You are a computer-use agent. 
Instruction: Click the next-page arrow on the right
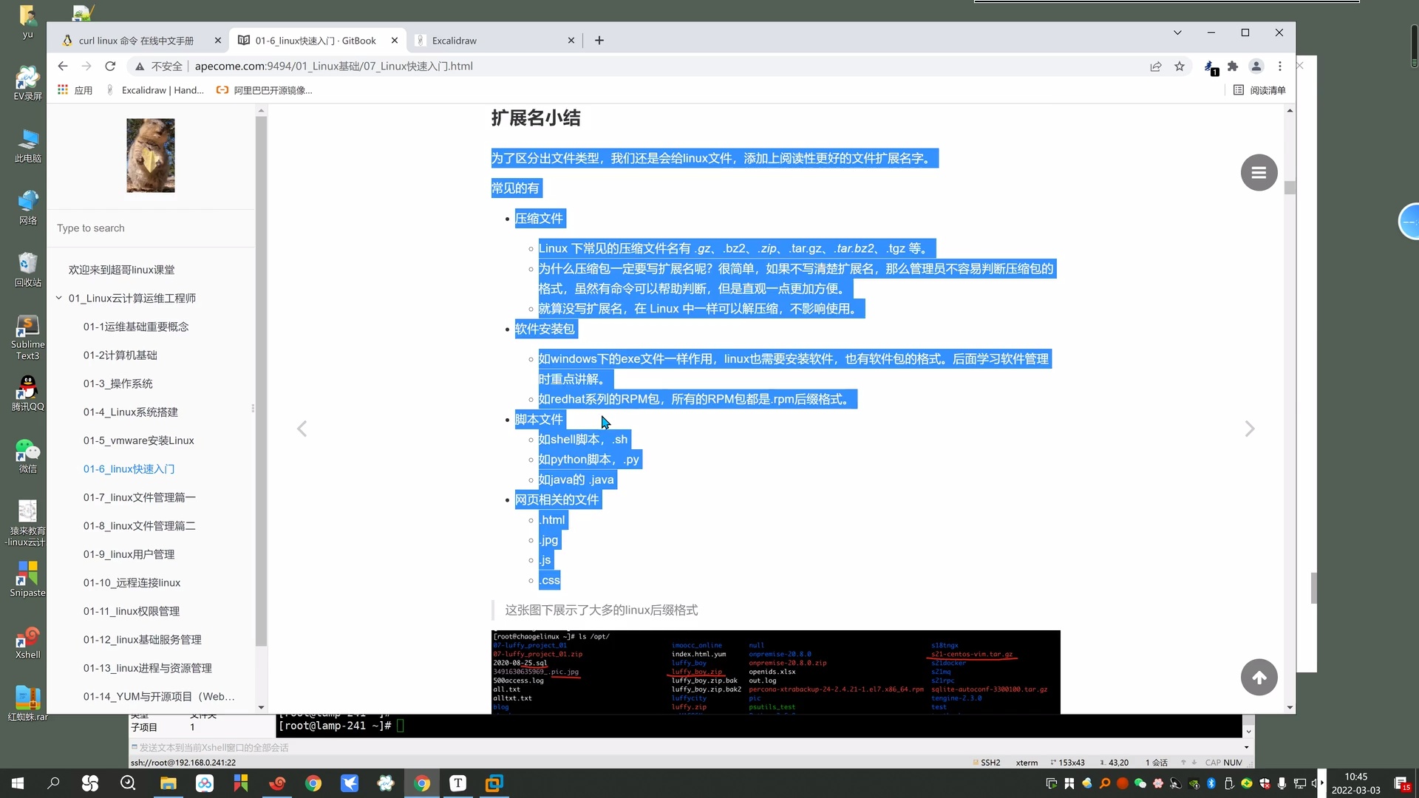pos(1249,428)
